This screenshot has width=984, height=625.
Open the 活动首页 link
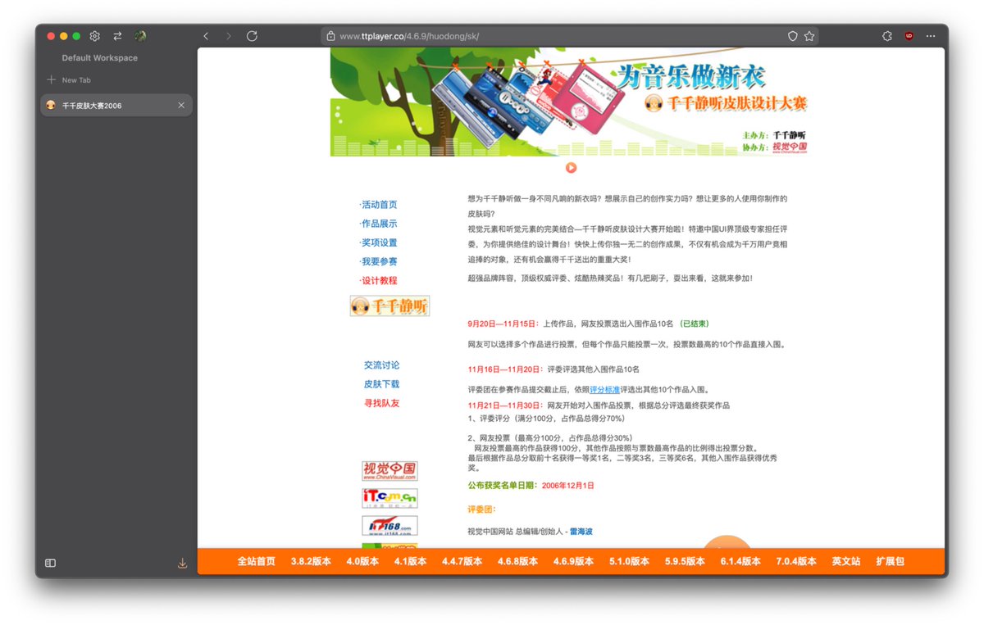(x=379, y=205)
